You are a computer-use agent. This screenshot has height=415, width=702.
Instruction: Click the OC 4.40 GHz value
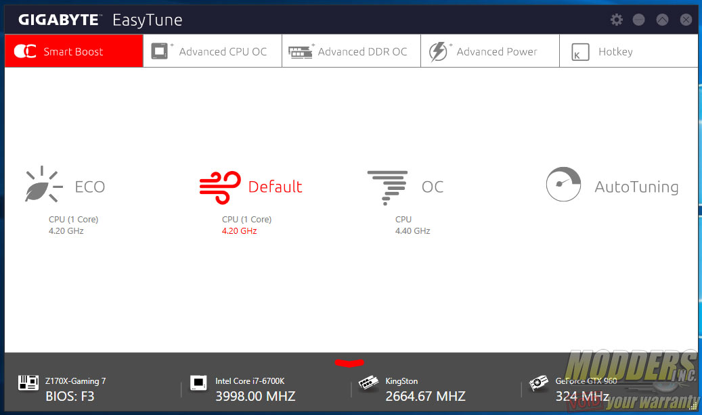tap(413, 230)
